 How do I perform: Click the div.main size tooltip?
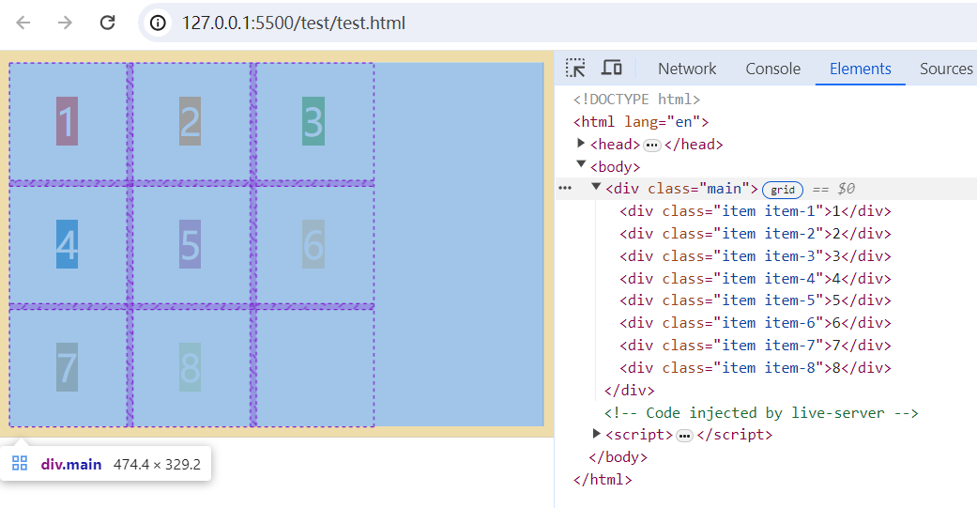tap(106, 464)
